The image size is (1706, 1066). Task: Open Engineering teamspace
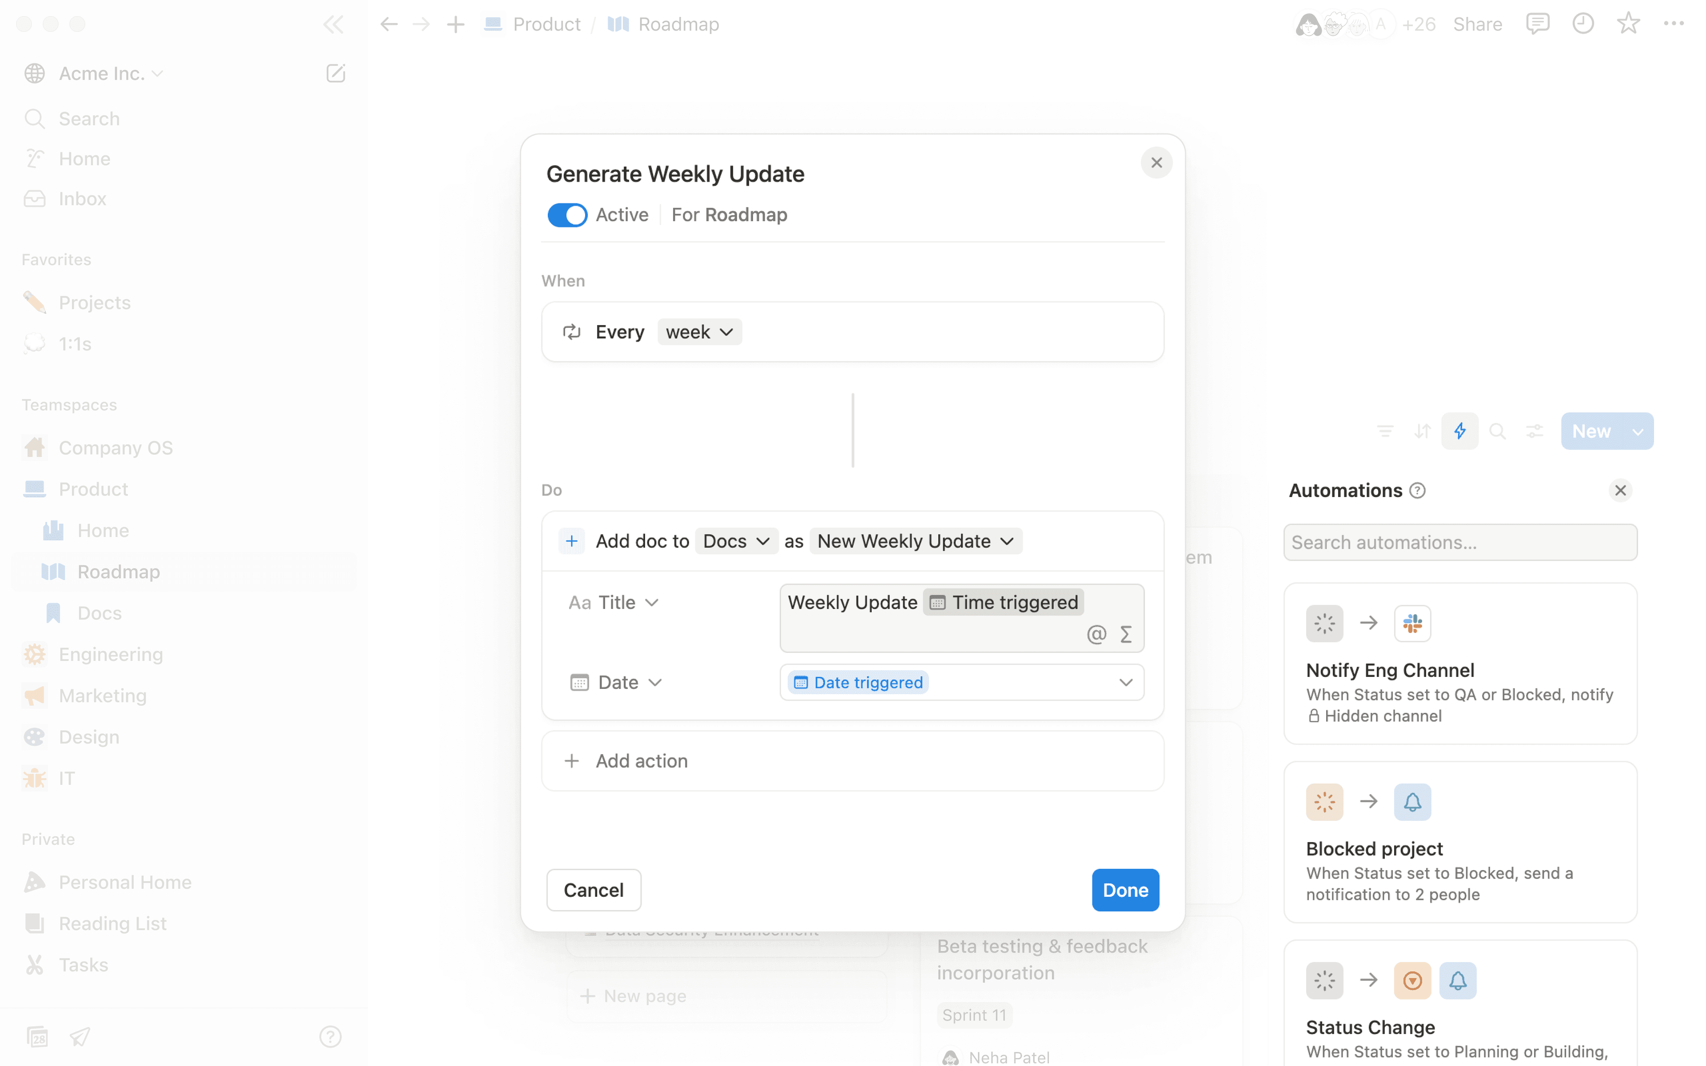183,654
